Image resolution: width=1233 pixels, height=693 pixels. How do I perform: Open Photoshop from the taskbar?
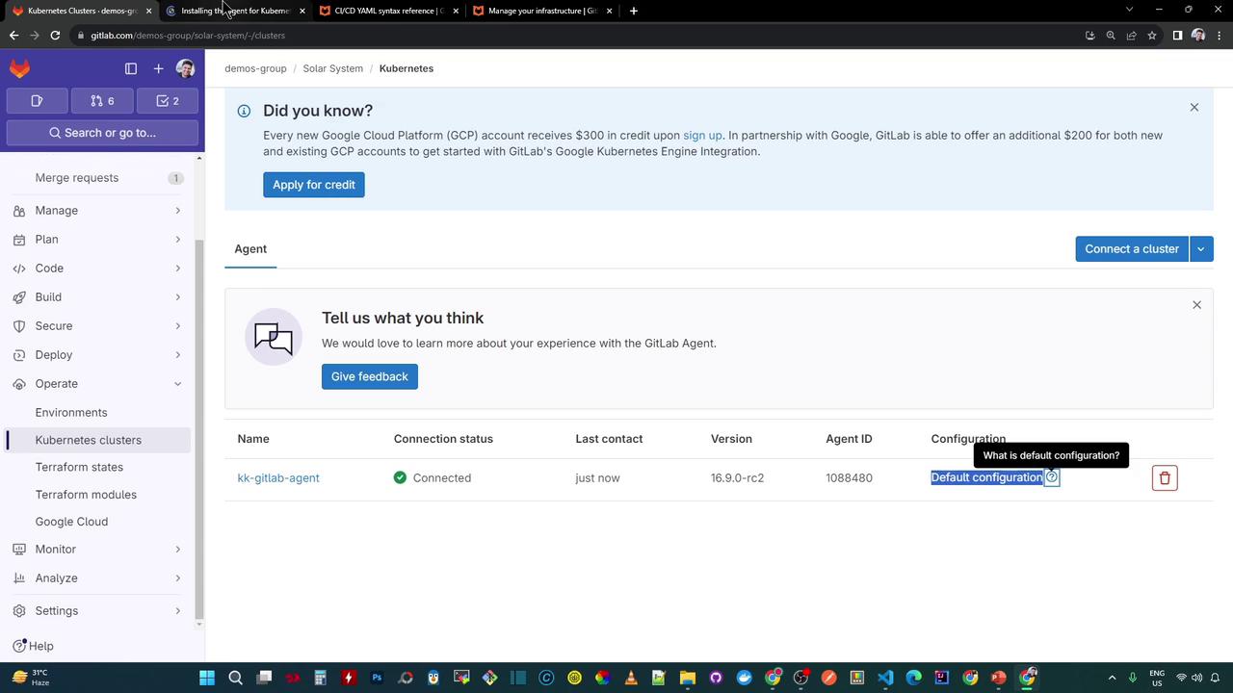377,678
